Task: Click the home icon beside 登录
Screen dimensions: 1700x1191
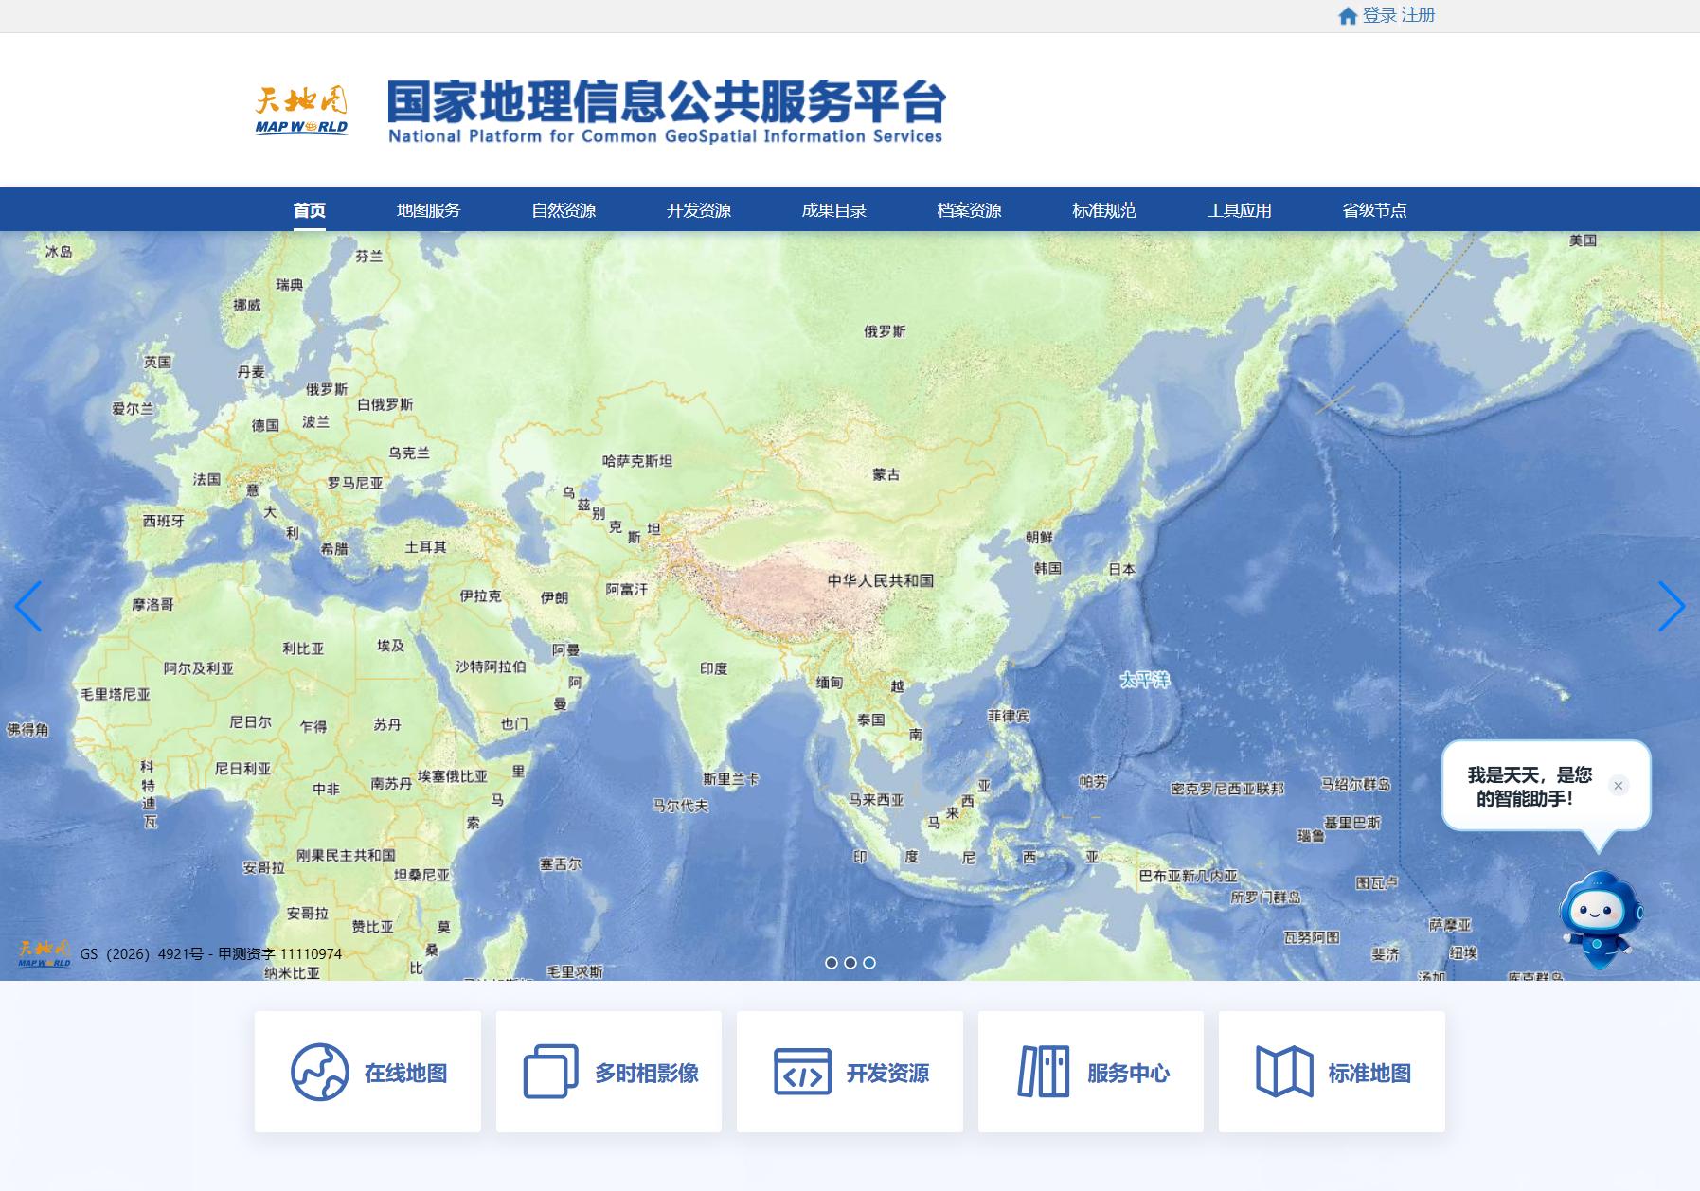Action: [x=1348, y=16]
